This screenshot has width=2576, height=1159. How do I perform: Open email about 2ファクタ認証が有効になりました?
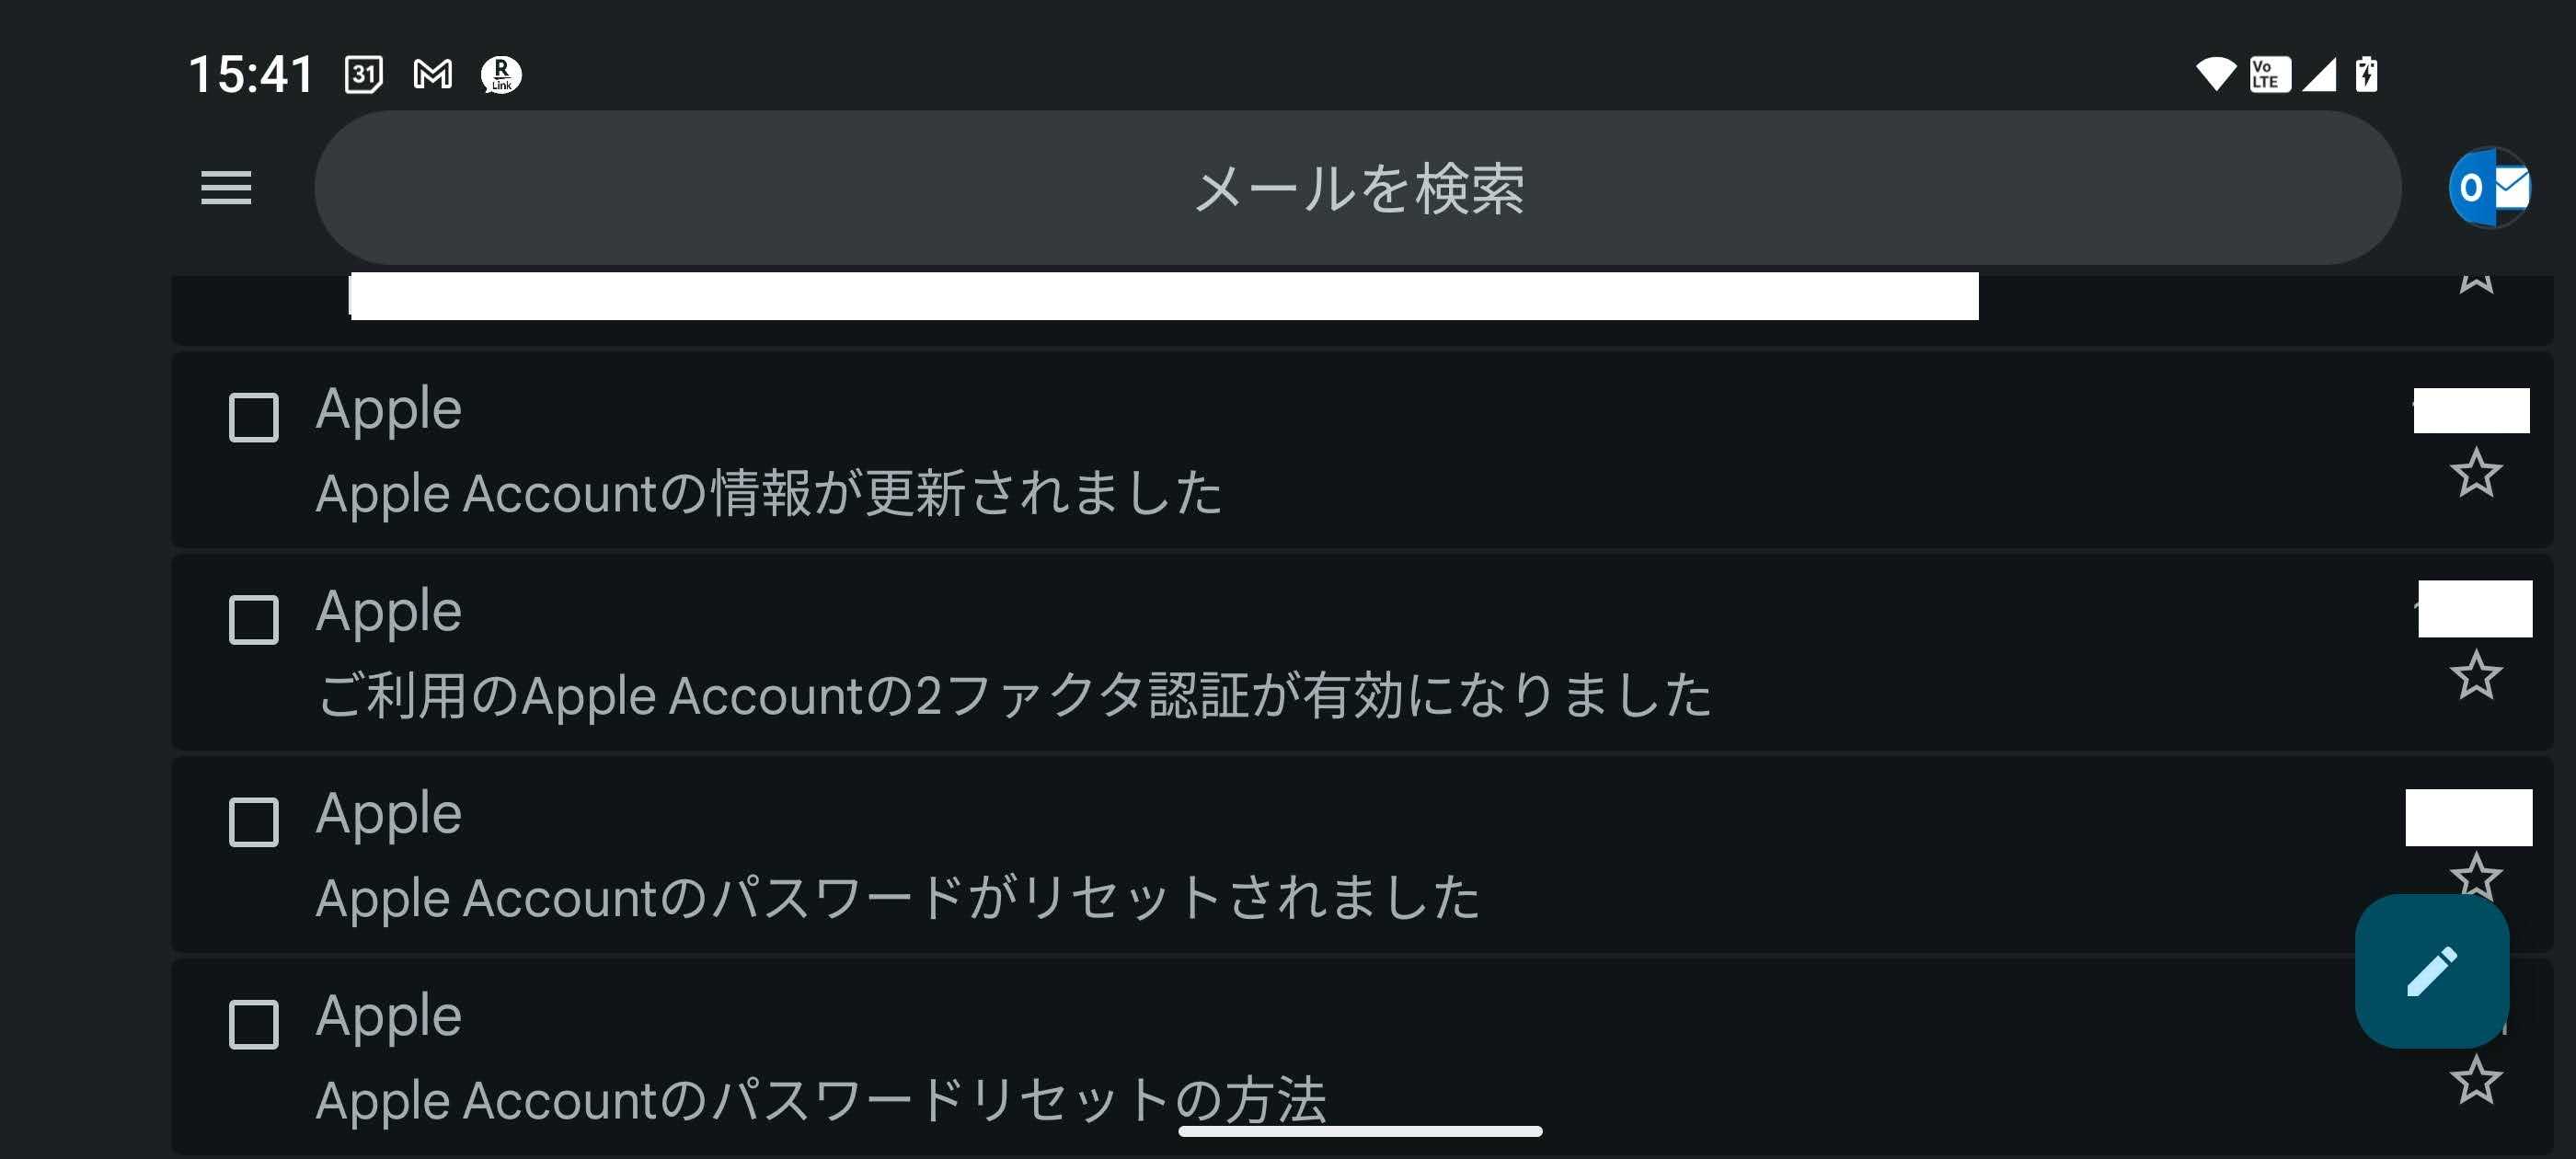coord(1200,654)
